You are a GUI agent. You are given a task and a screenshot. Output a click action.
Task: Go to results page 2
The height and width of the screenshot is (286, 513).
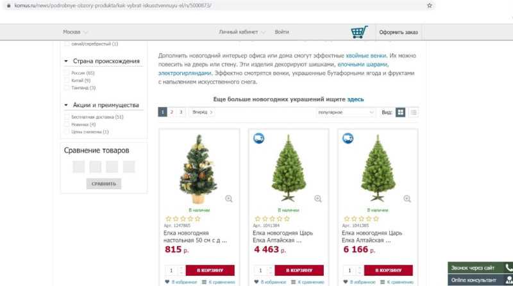pyautogui.click(x=171, y=112)
